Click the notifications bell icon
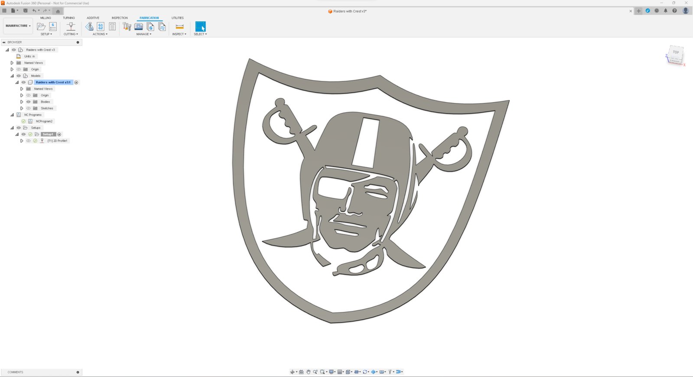The width and height of the screenshot is (693, 377). 666,11
